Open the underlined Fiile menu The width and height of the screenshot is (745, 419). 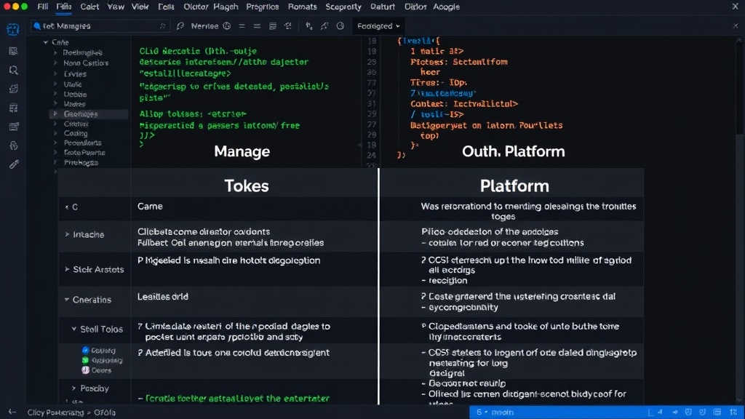click(x=64, y=7)
